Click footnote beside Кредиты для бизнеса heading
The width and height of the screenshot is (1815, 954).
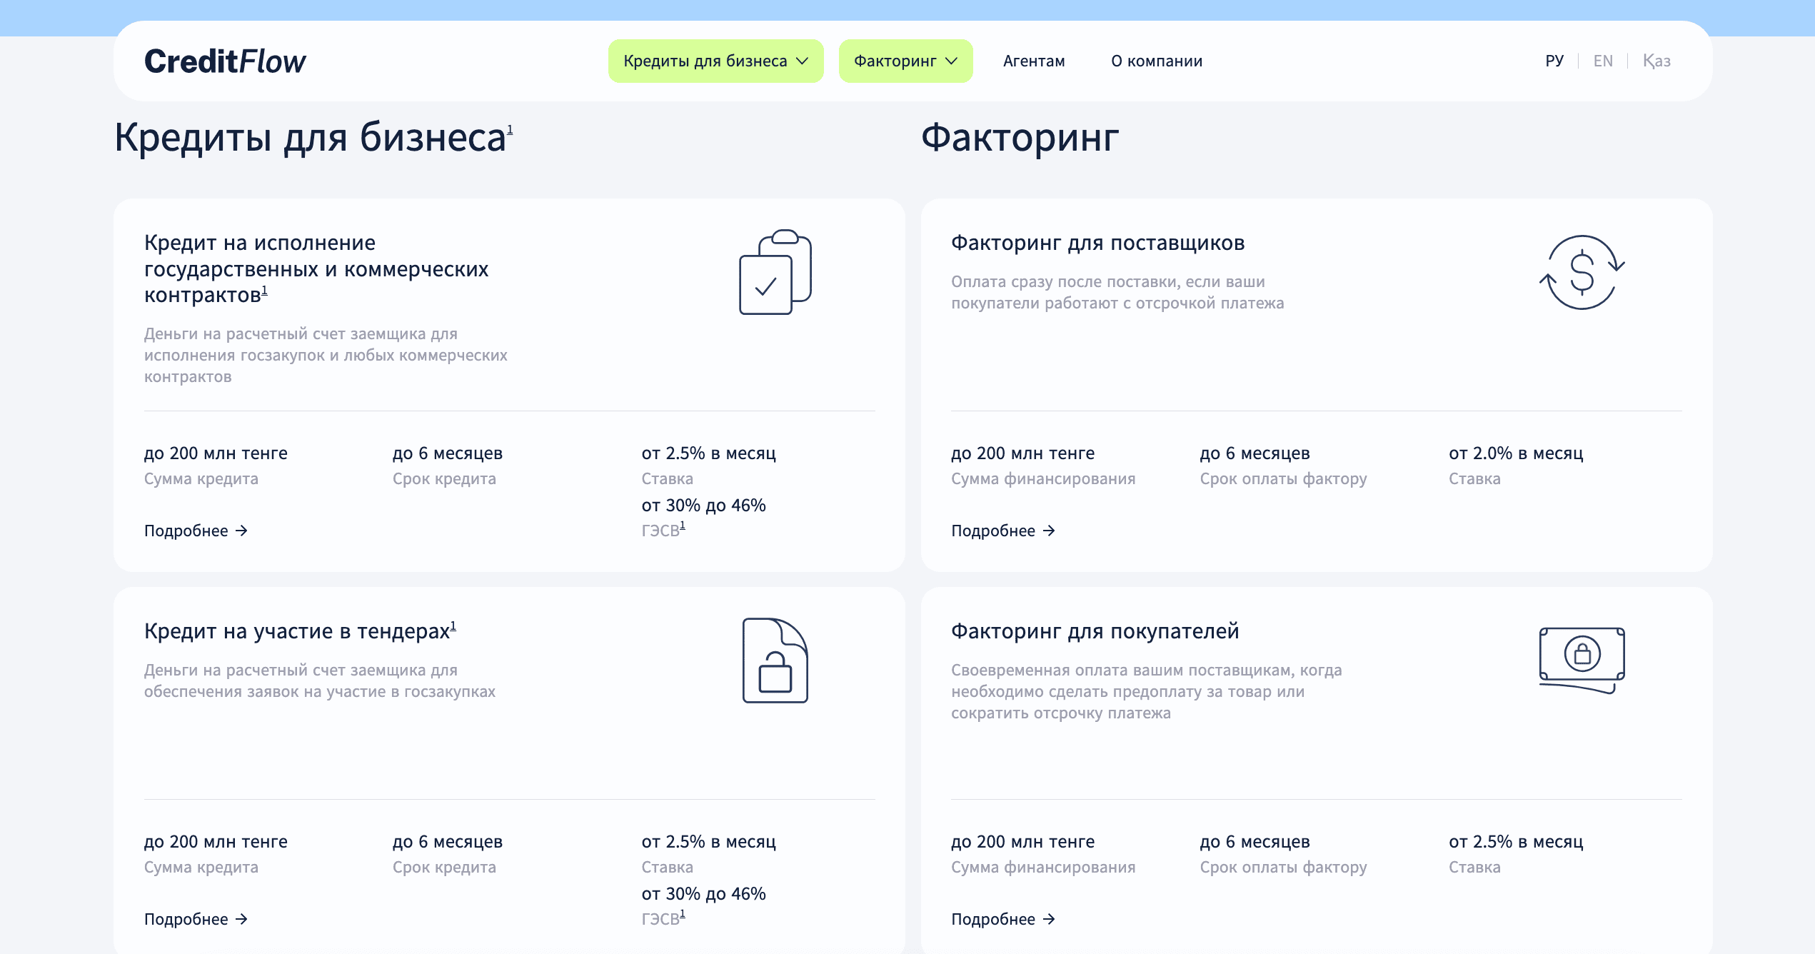510,129
